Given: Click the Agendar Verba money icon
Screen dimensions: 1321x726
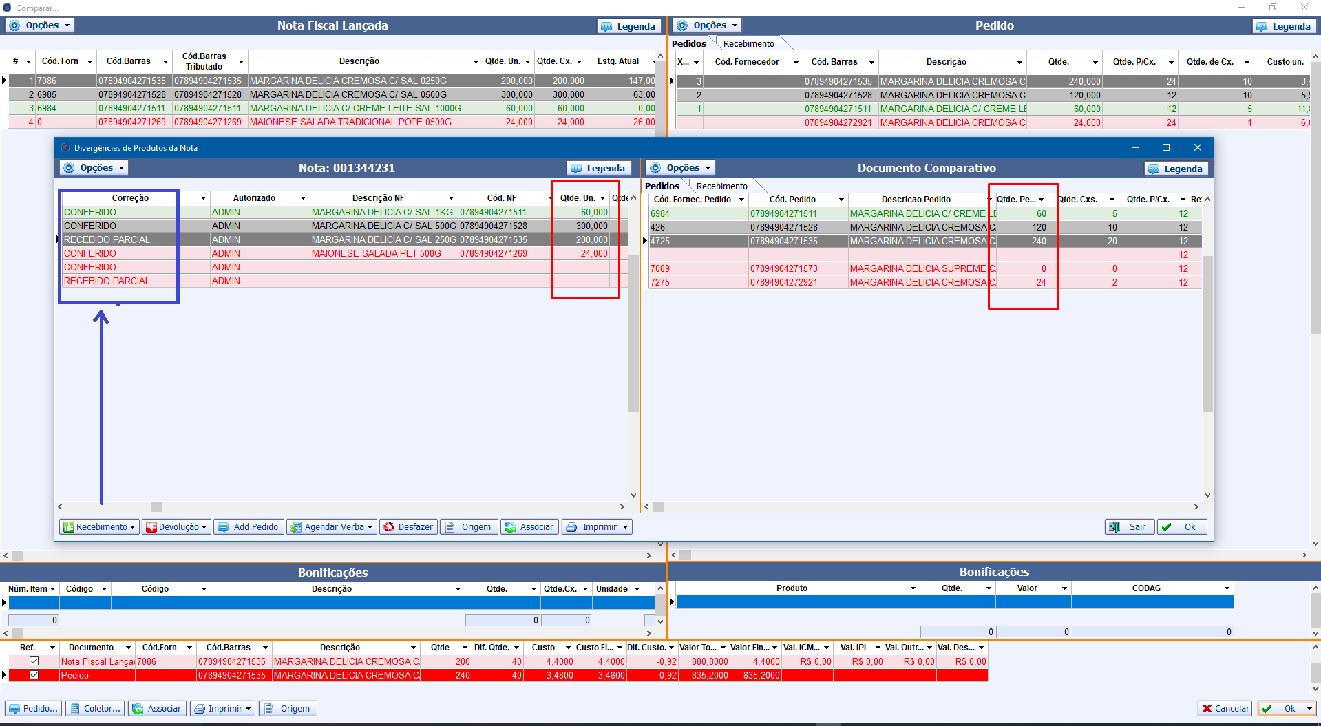Looking at the screenshot, I should (296, 527).
